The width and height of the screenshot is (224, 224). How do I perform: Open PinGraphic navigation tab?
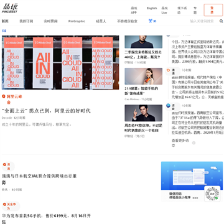pos(77,21)
